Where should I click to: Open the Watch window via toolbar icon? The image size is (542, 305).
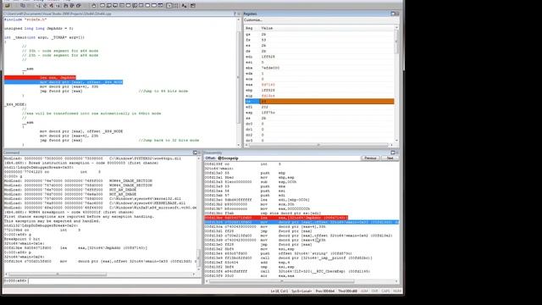coord(108,6)
